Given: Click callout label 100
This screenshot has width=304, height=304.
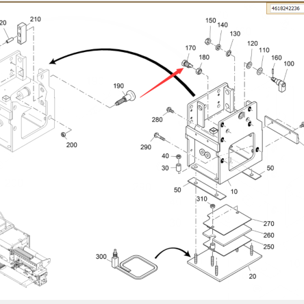Looking at the screenshot, I should pyautogui.click(x=289, y=64).
